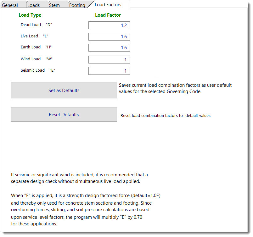Viewport: 253px width, 237px height.
Task: Click the Earth Load "H" label
Action: [36, 47]
